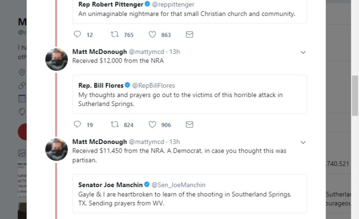Reply to the Robert Pittenger quote tweet
The width and height of the screenshot is (359, 219).
(77, 34)
